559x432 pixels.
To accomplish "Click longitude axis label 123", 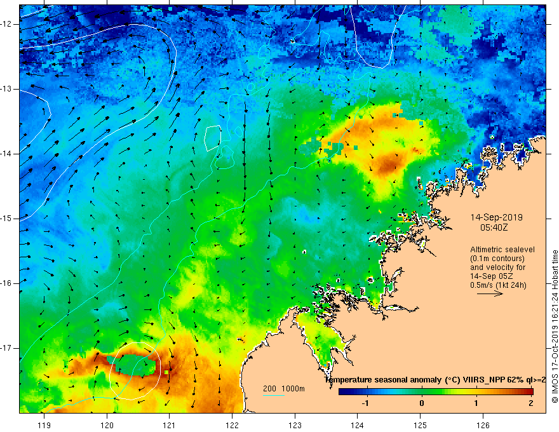I will (295, 425).
